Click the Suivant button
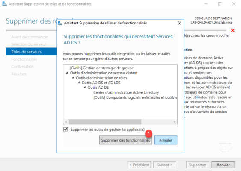The image size is (241, 171). [165, 165]
